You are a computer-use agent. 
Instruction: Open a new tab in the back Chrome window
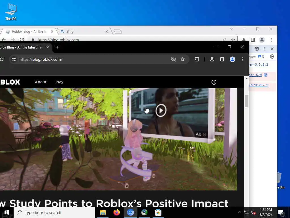click(118, 32)
